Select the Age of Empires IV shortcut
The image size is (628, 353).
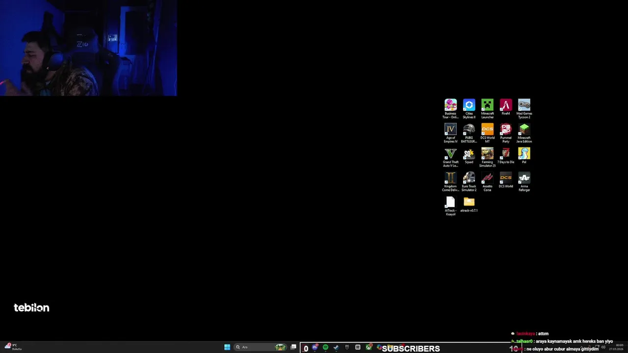coord(450,133)
